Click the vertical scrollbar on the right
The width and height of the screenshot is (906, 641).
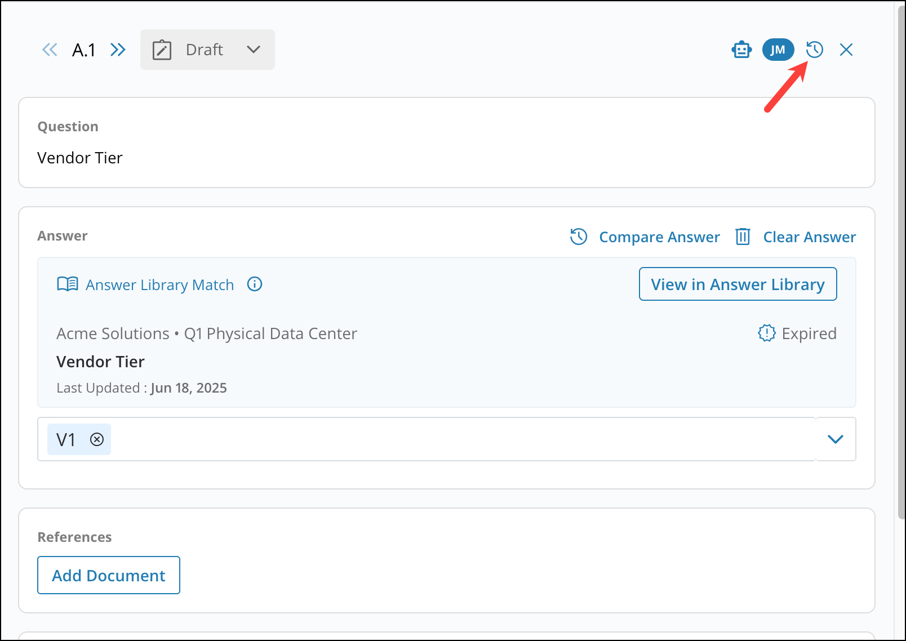(x=900, y=282)
